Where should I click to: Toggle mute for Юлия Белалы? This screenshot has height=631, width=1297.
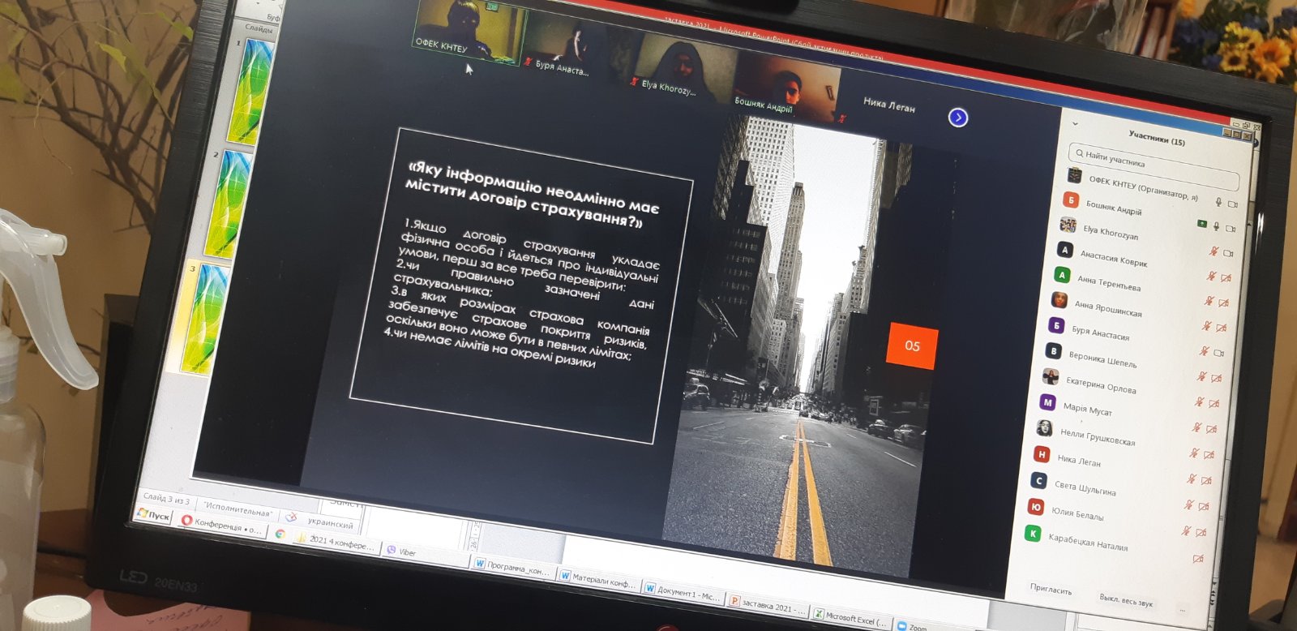coord(1189,504)
